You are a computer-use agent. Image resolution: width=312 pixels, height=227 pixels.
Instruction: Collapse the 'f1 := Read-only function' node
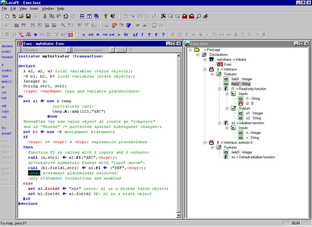tap(220, 88)
